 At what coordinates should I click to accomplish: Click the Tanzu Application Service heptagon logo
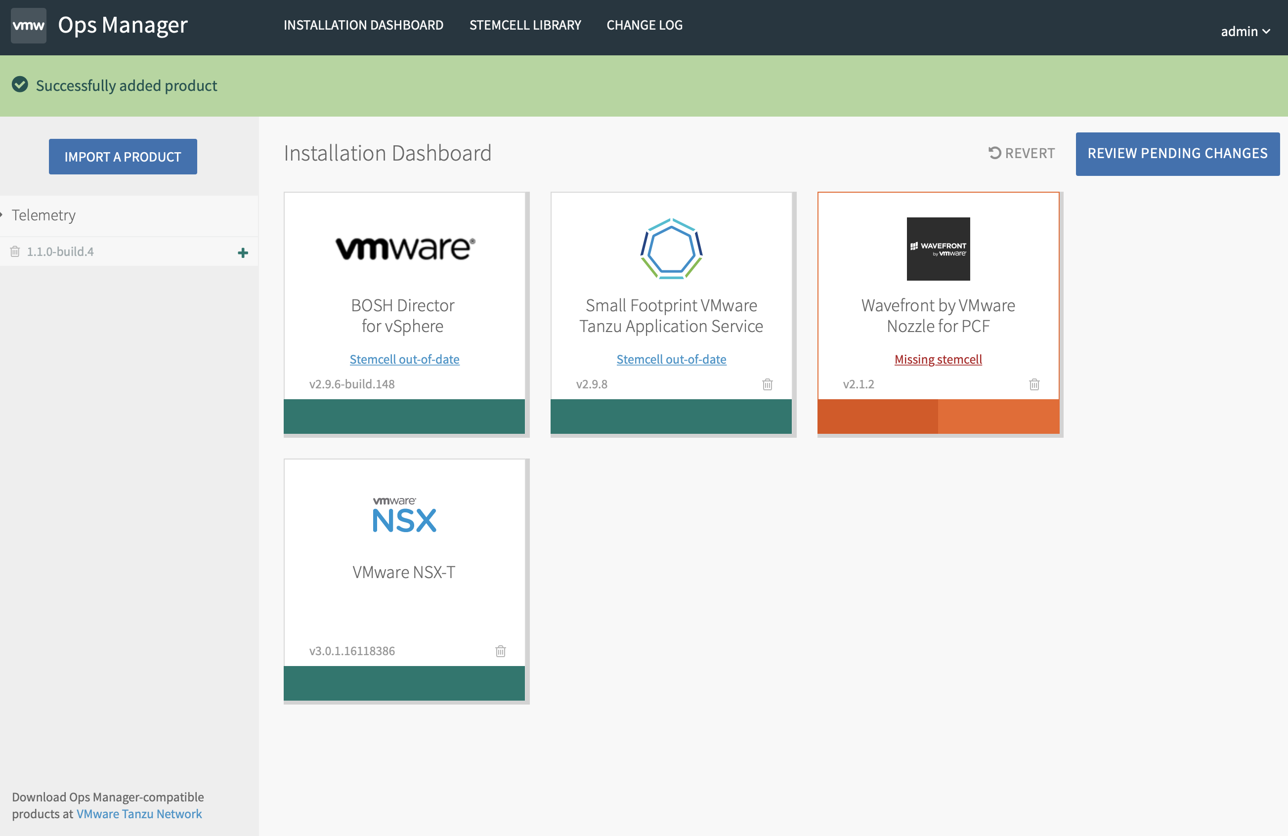pos(671,249)
